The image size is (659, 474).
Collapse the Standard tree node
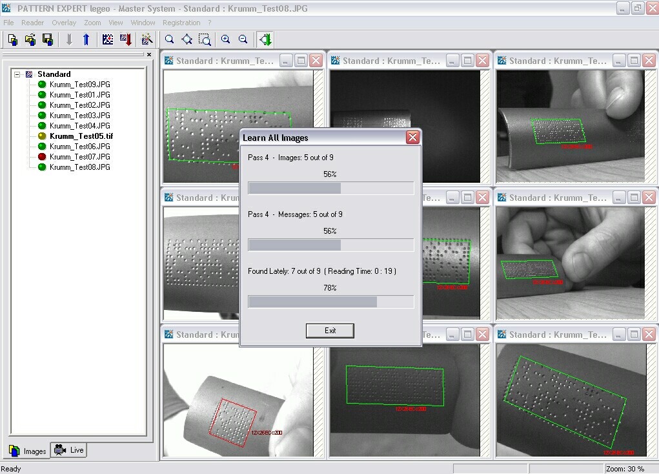tap(17, 74)
